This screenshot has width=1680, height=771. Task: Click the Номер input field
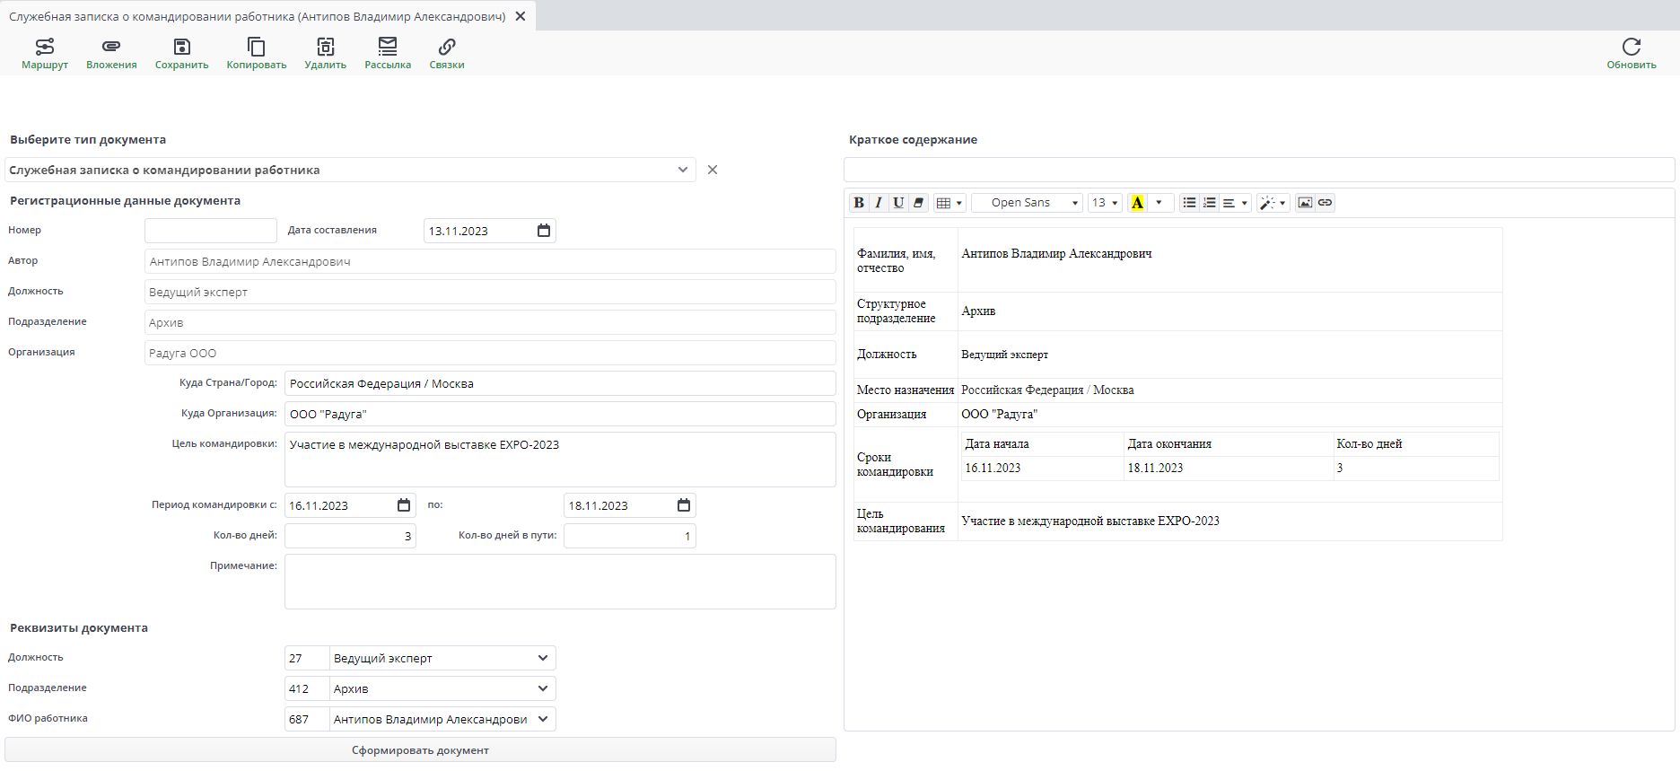(211, 231)
